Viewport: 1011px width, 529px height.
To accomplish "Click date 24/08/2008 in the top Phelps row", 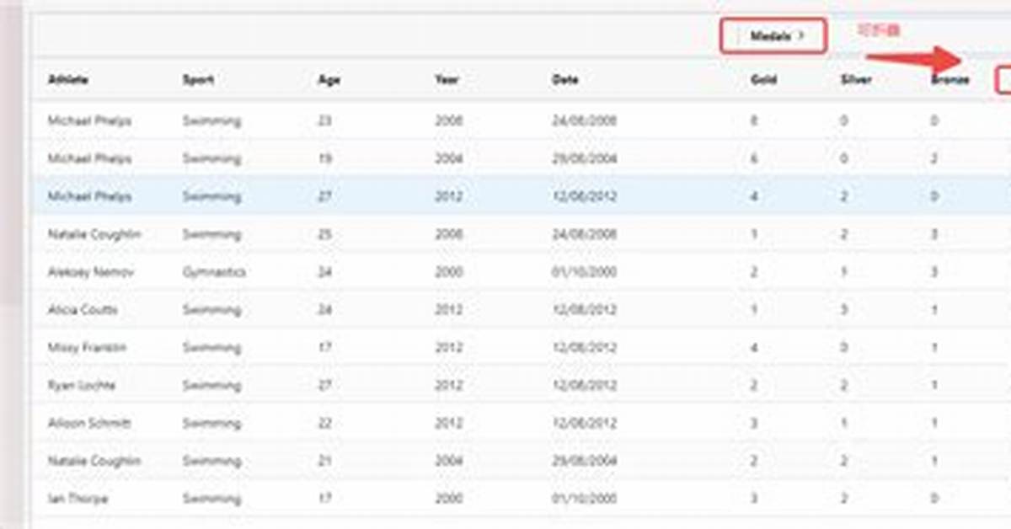I will pos(584,120).
